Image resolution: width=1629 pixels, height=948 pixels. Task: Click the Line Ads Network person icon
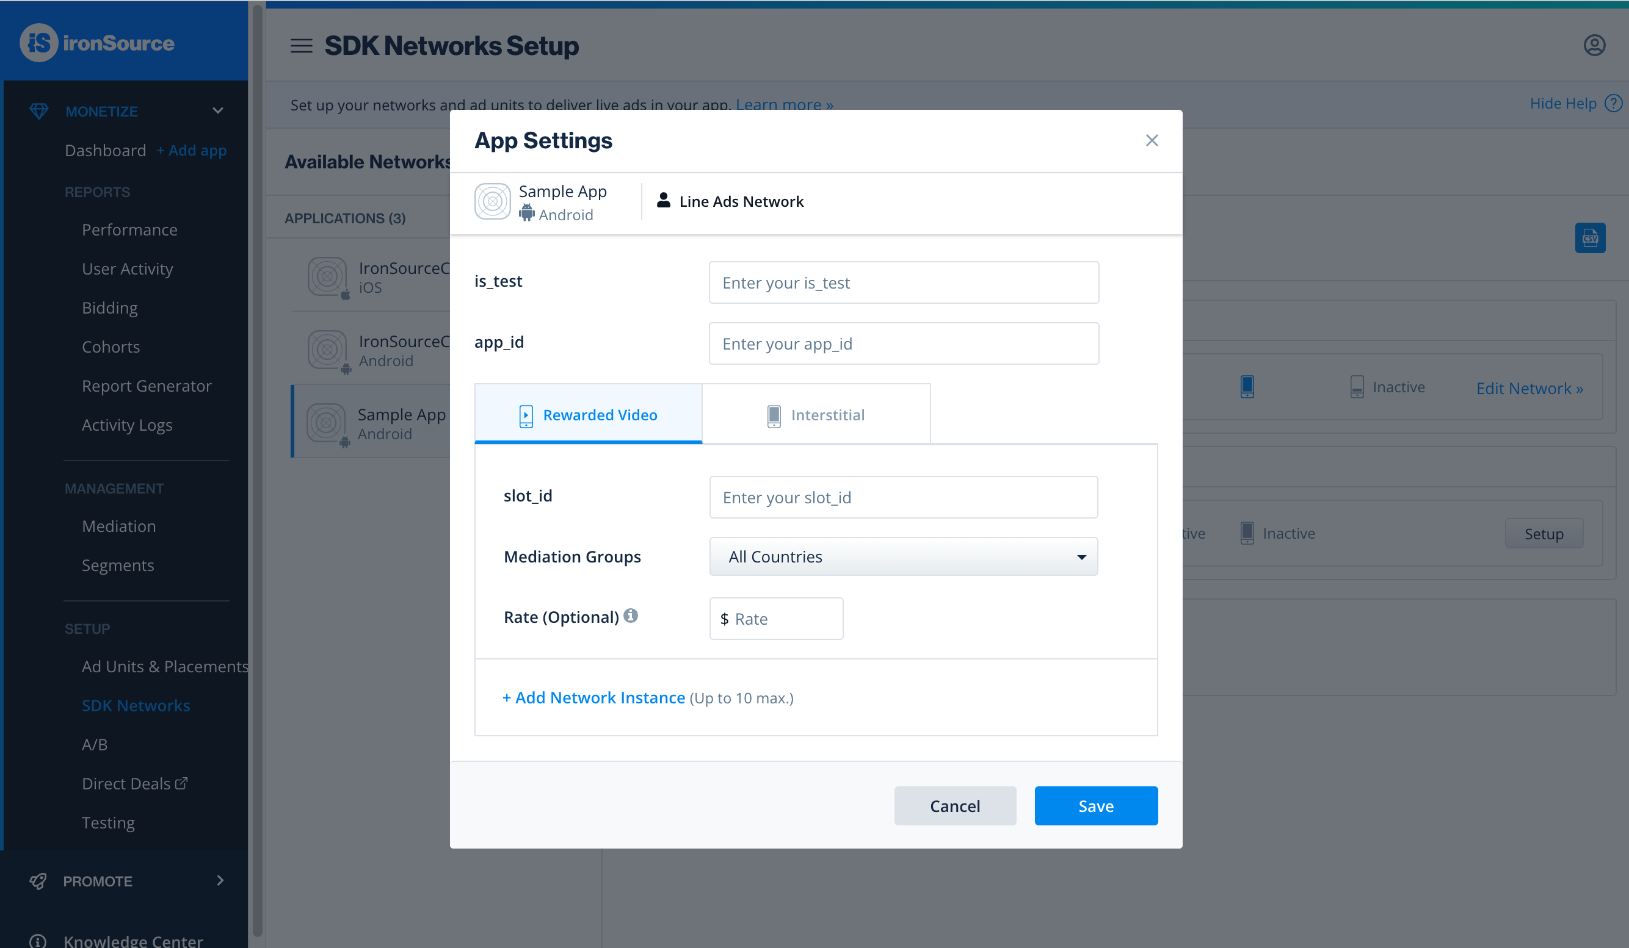(663, 200)
